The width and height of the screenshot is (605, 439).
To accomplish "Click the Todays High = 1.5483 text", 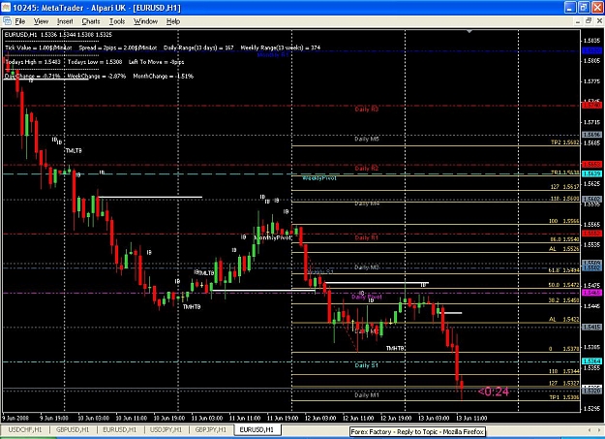I will (x=33, y=62).
